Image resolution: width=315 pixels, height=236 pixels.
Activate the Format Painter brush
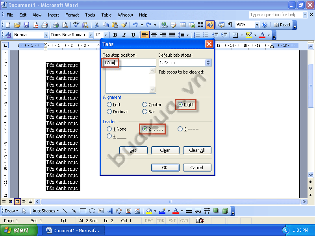(124, 25)
